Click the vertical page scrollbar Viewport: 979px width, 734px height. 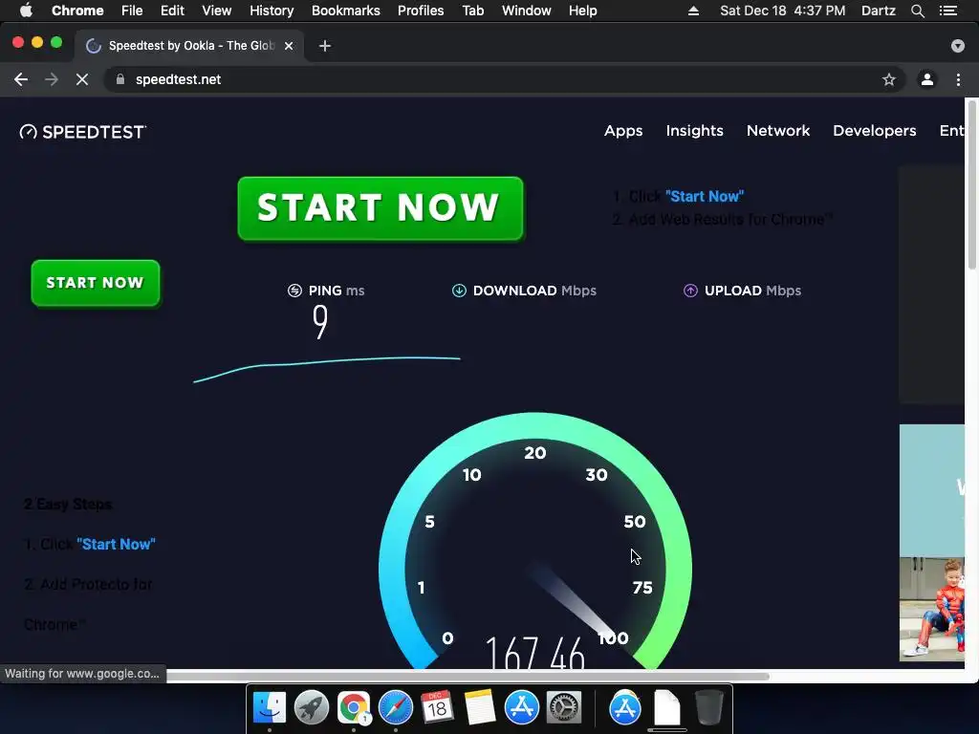click(971, 184)
